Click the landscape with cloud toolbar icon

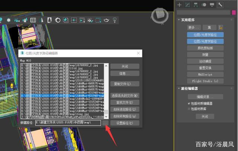click(17, 20)
